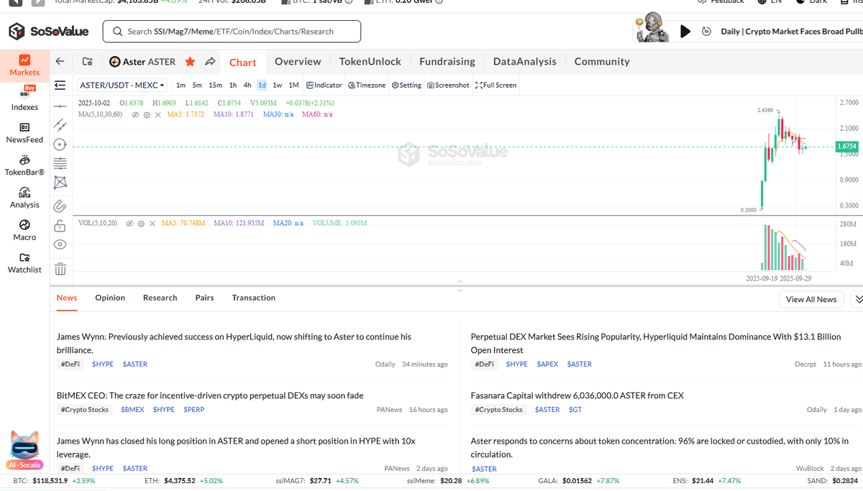863x491 pixels.
Task: Open BitMEX CEO perpetual DEXs article
Action: pos(210,395)
